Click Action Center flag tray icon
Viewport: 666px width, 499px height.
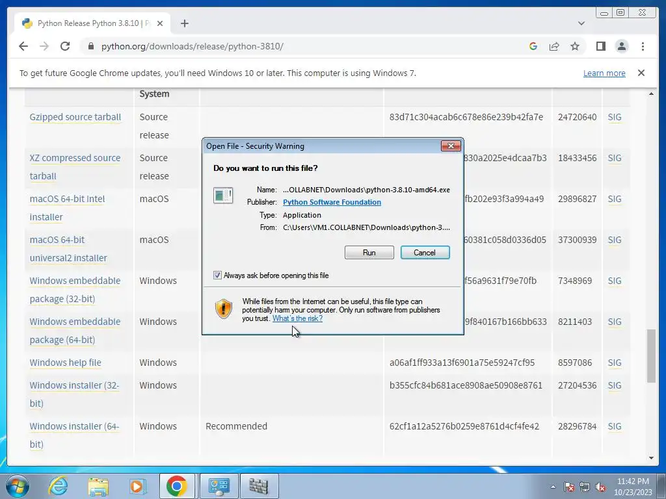click(569, 487)
